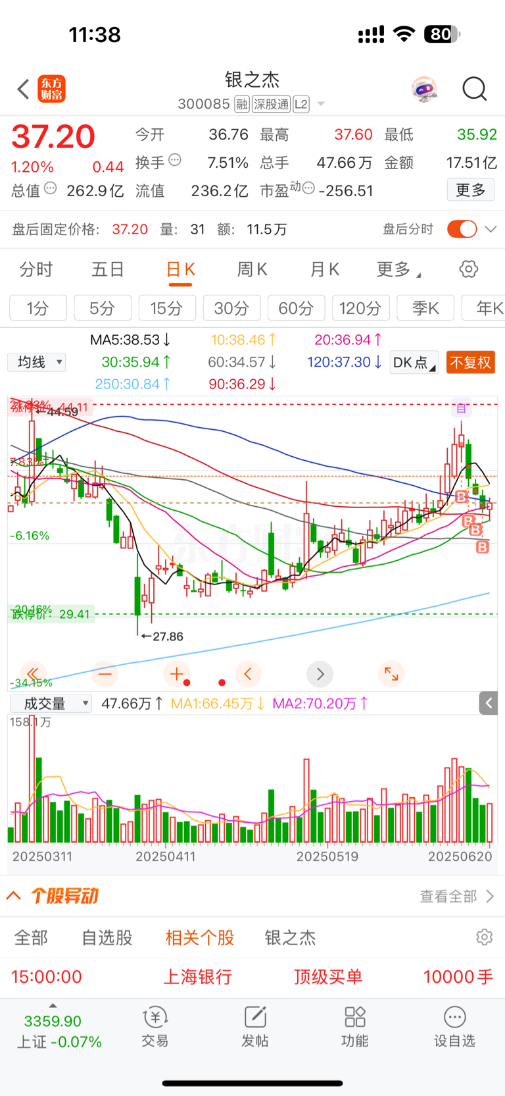Tap 设自选 in bottom bar
Image resolution: width=505 pixels, height=1096 pixels.
click(x=454, y=1027)
